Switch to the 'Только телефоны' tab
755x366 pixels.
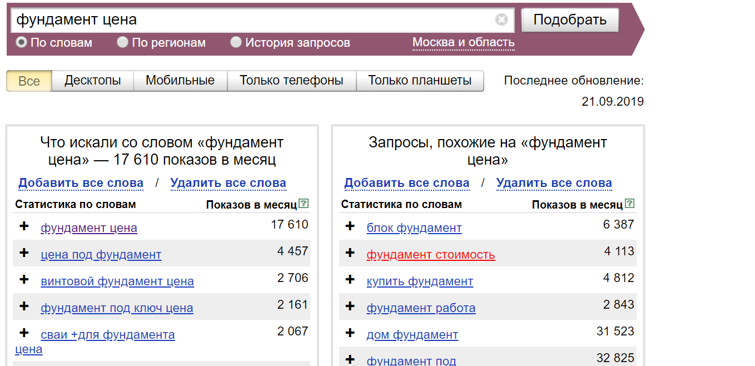pos(291,81)
